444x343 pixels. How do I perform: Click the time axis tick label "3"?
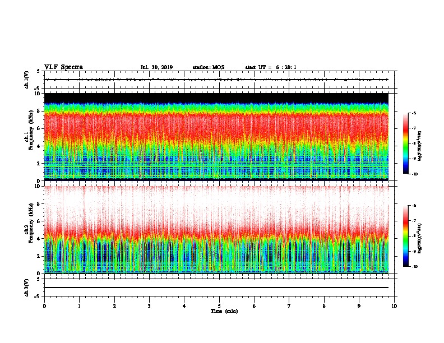[149, 305]
